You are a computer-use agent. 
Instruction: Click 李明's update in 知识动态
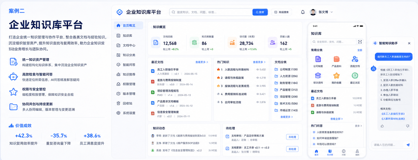tap(184, 135)
